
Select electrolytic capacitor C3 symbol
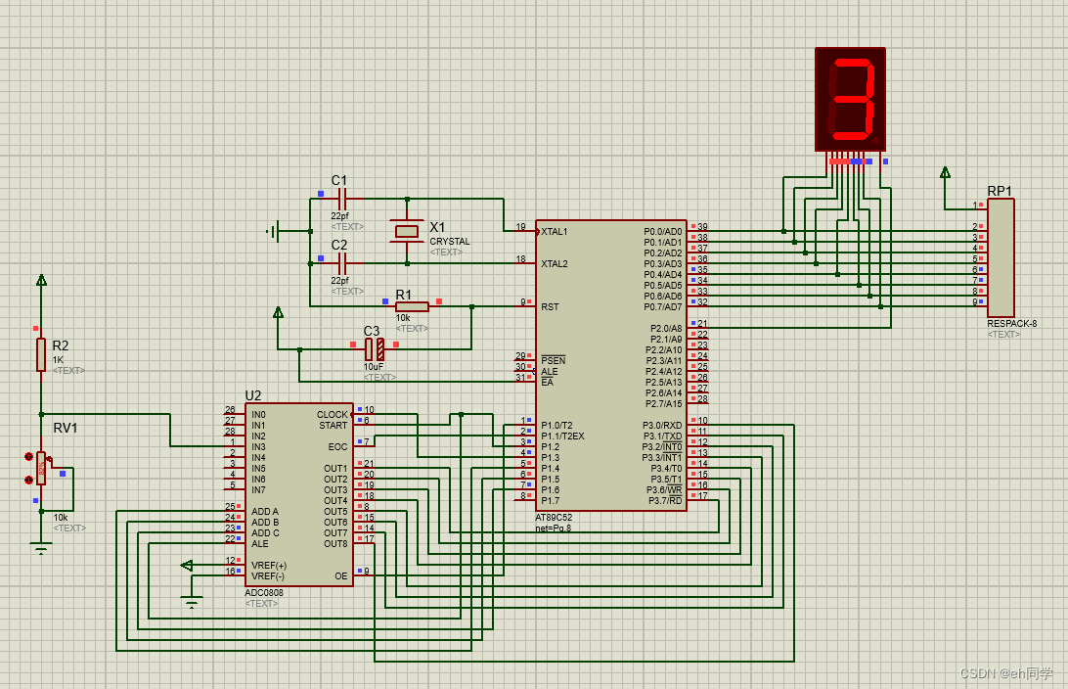[375, 349]
